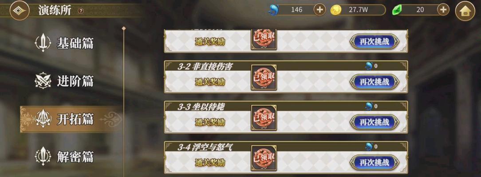Open the claimed reward icon for stage 3-4
481x177 pixels.
(264, 158)
